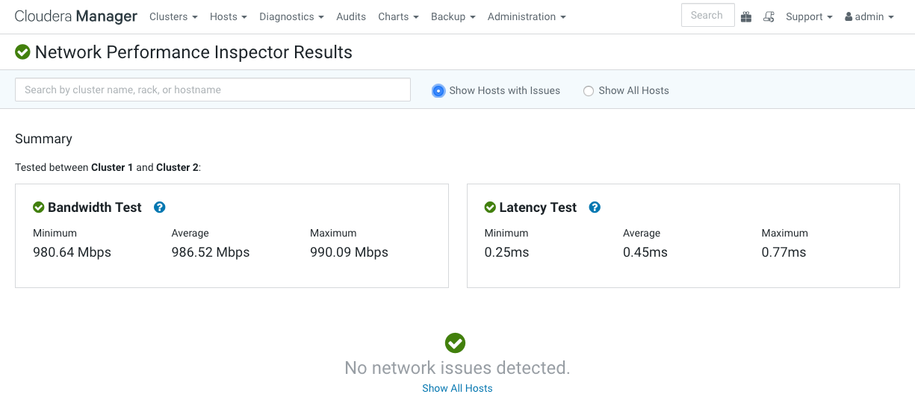Image resolution: width=915 pixels, height=400 pixels.
Task: Click green checkmark beside Bandwidth Test
Action: (39, 207)
